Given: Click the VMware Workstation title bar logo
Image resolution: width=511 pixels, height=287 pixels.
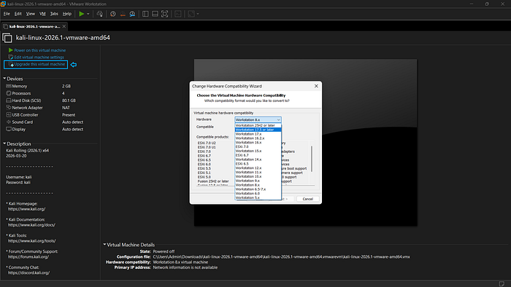Looking at the screenshot, I should (3, 4).
